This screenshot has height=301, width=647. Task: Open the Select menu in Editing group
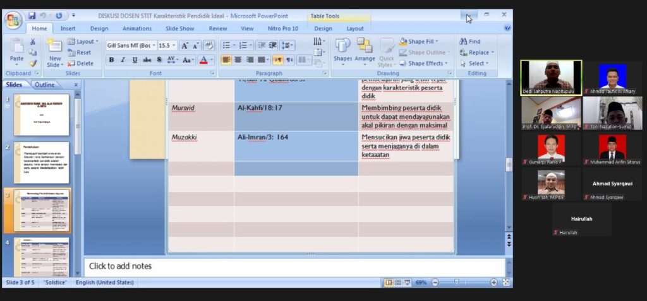click(x=474, y=63)
